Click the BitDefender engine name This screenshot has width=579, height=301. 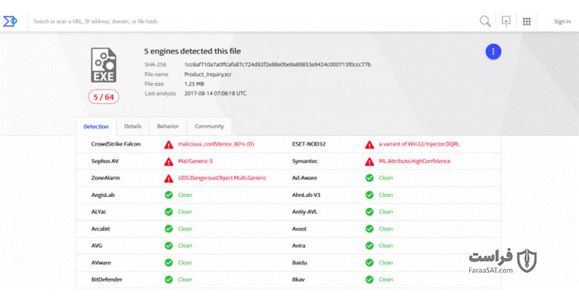tap(106, 279)
